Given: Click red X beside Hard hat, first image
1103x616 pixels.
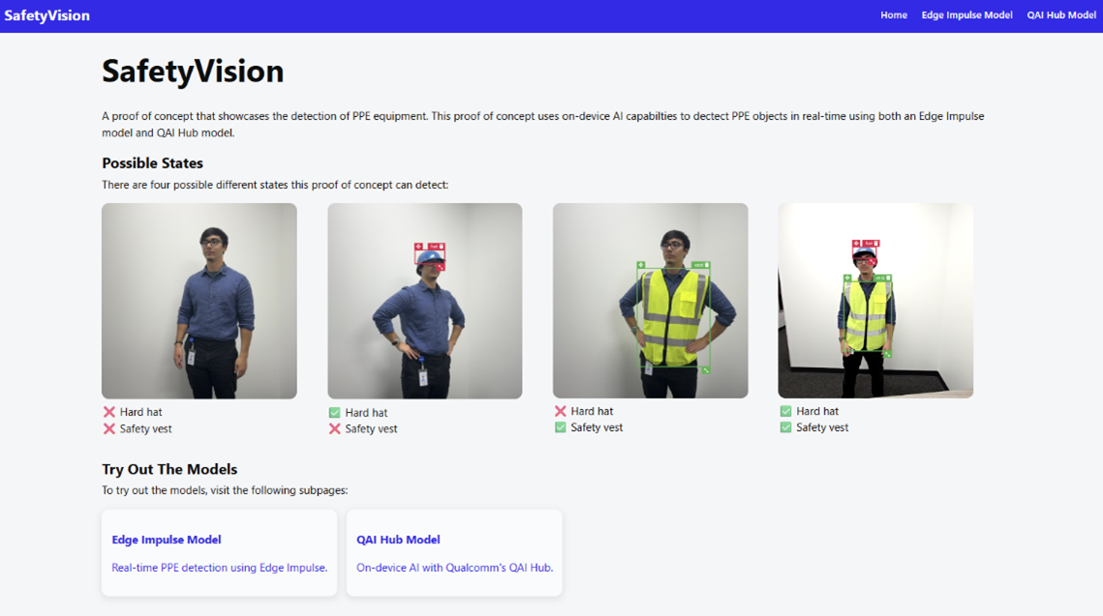Looking at the screenshot, I should [x=109, y=412].
